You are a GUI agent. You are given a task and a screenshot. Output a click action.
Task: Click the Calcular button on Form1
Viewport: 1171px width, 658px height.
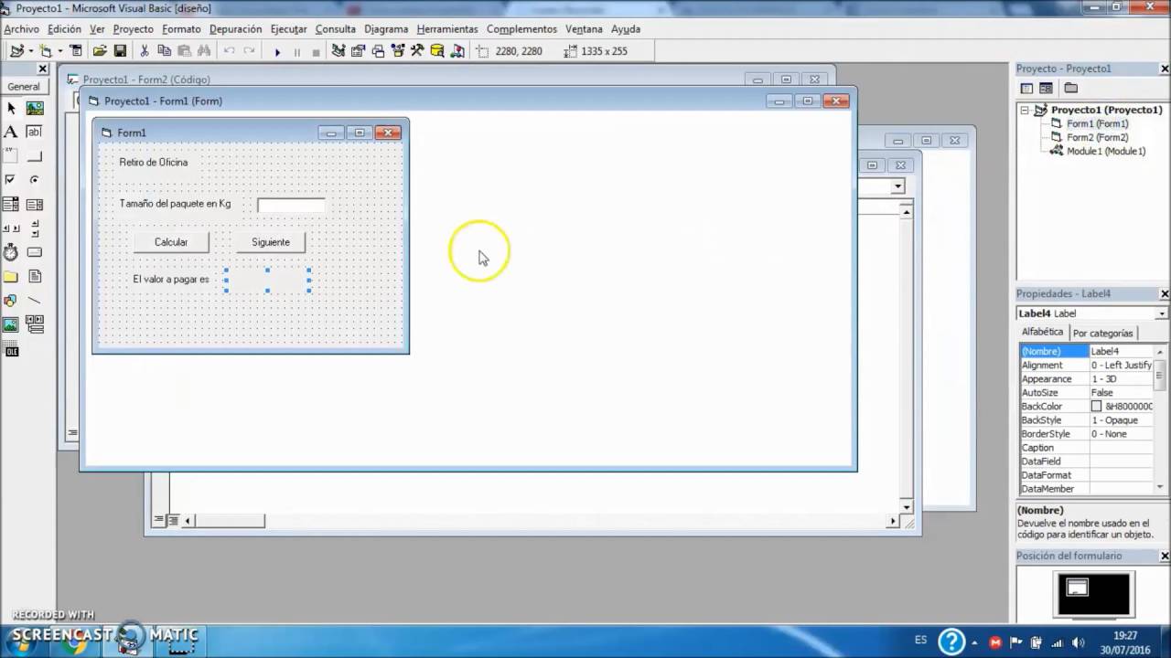tap(171, 242)
